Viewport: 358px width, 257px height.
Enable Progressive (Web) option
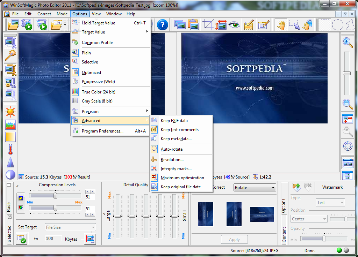coord(110,82)
